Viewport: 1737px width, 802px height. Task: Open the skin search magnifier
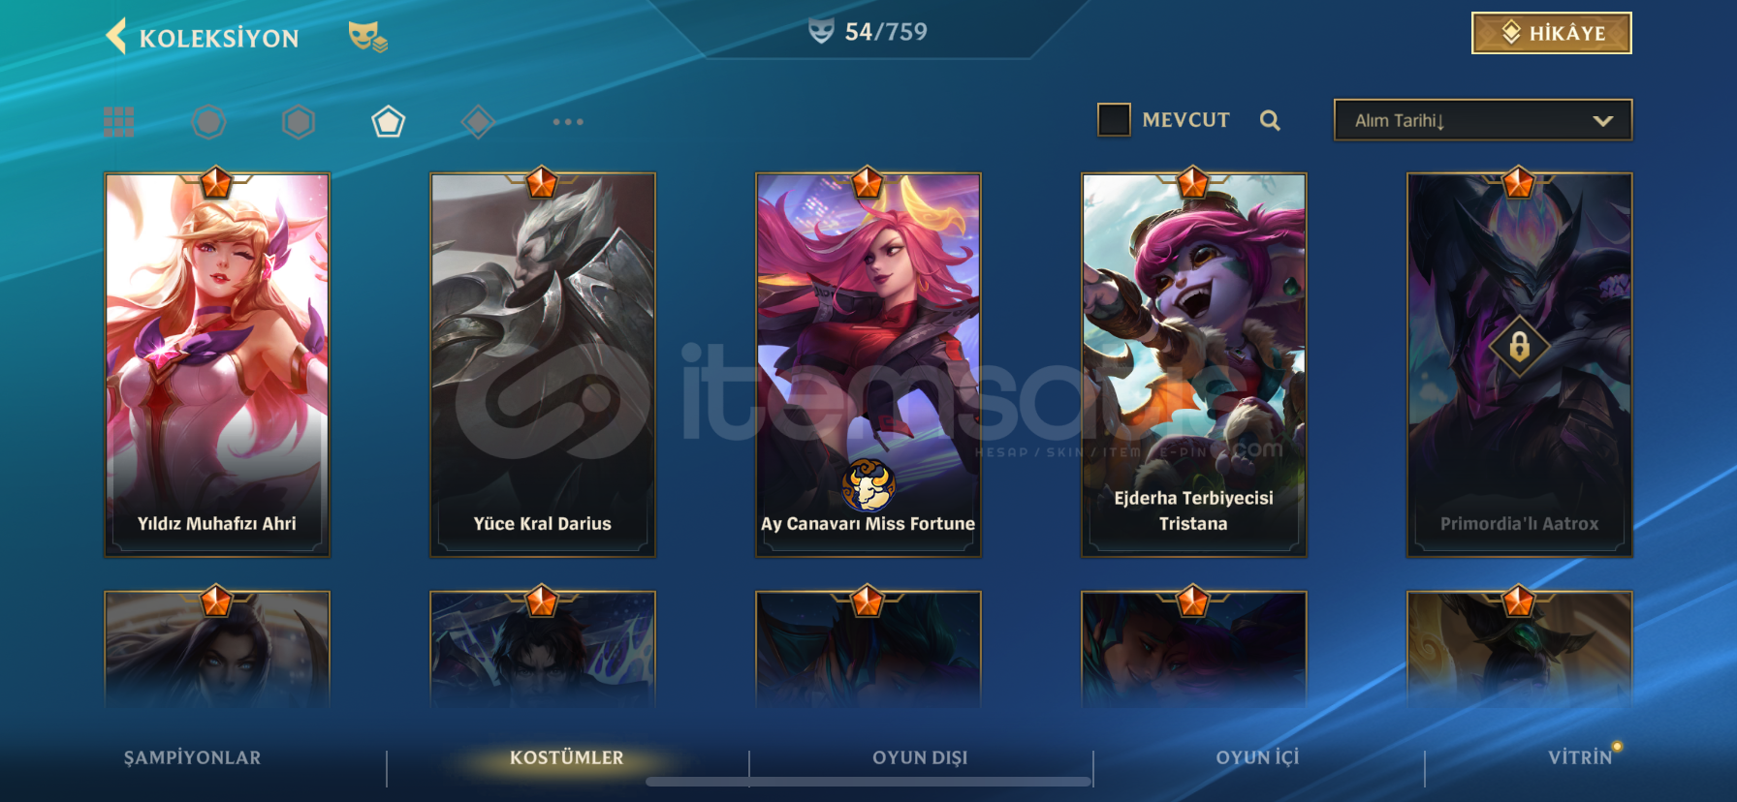click(x=1270, y=120)
